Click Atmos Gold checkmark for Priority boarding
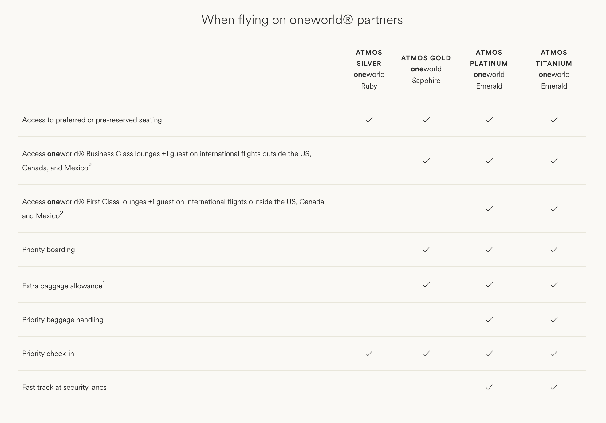 [426, 250]
